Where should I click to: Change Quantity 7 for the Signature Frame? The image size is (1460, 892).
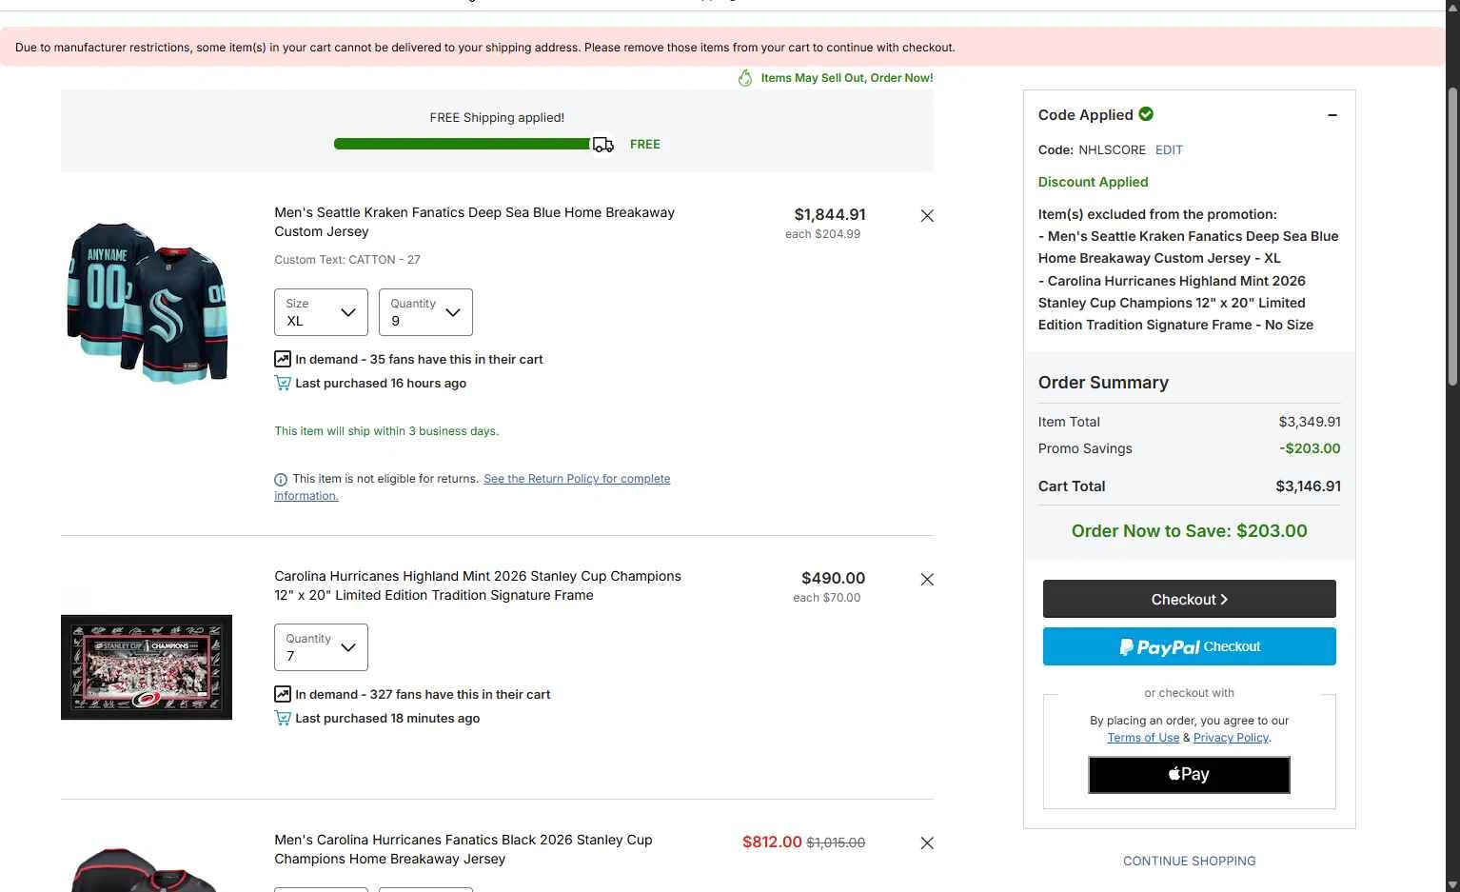[321, 647]
